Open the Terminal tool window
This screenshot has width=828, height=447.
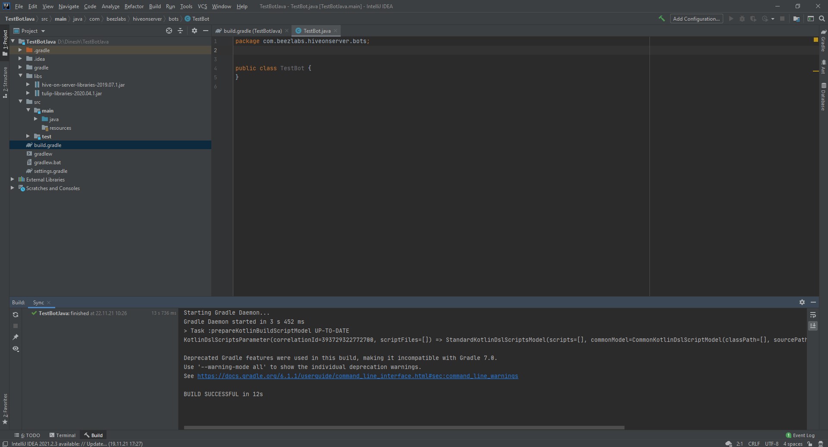(63, 435)
